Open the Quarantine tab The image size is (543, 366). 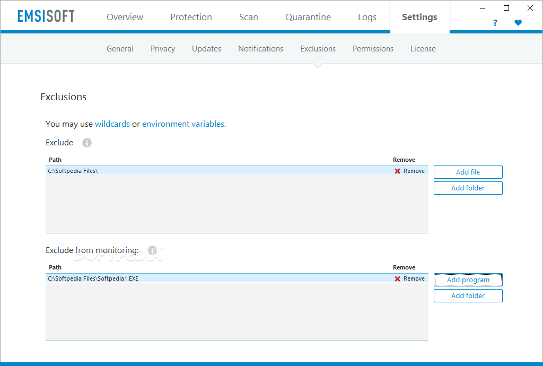308,17
